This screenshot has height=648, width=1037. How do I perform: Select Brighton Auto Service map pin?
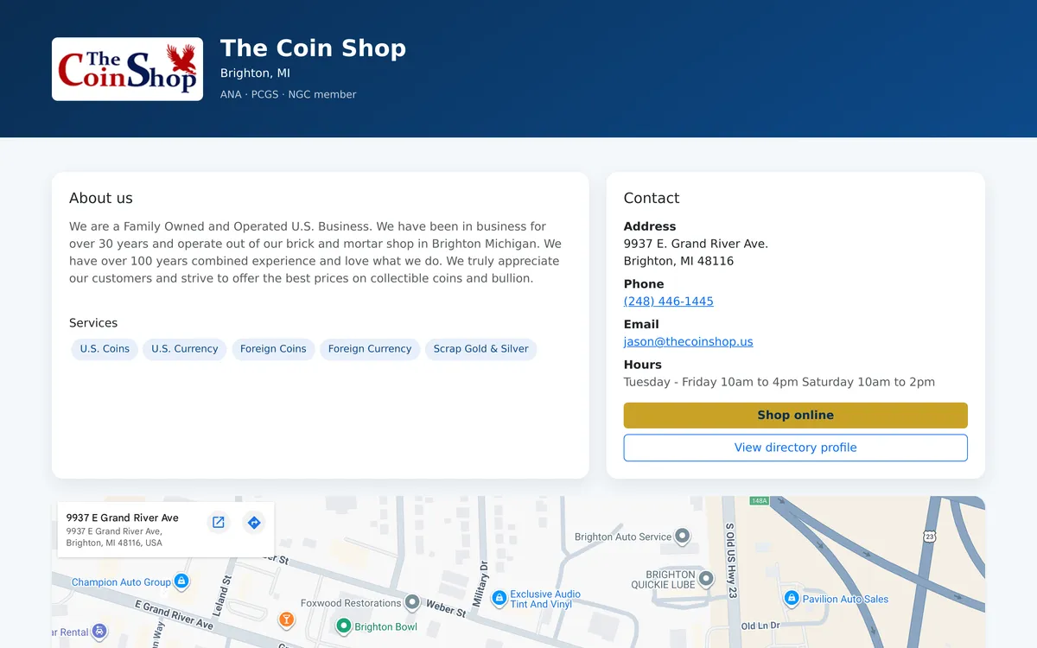point(683,537)
